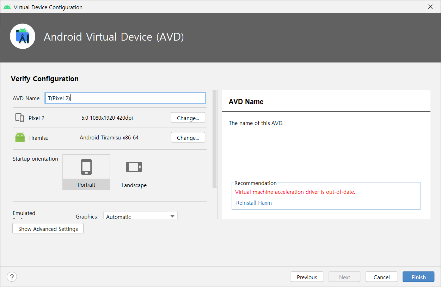Select Portrait startup orientation
The height and width of the screenshot is (287, 441).
[86, 172]
